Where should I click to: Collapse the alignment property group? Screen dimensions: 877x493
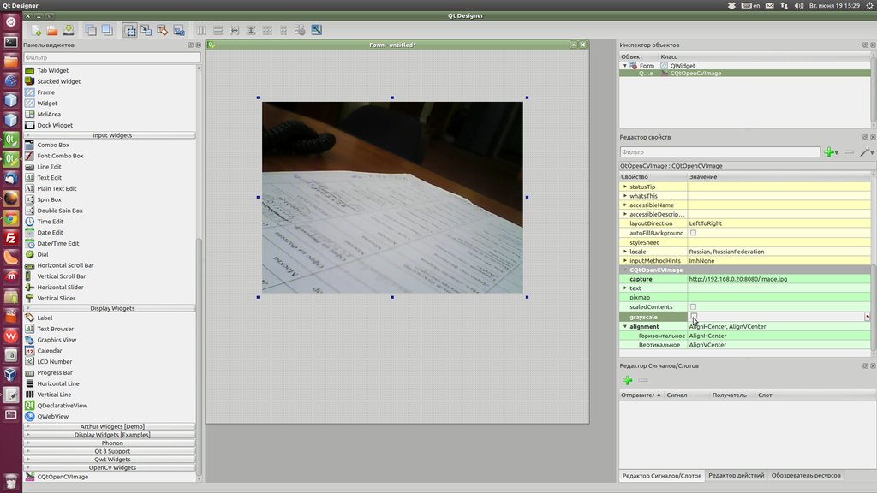[624, 326]
